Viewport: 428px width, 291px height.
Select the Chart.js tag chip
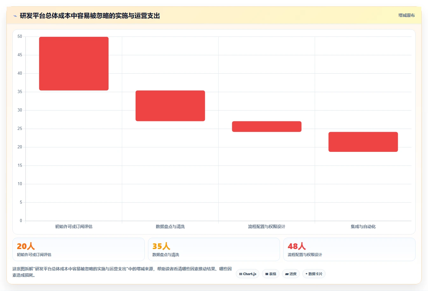click(248, 274)
